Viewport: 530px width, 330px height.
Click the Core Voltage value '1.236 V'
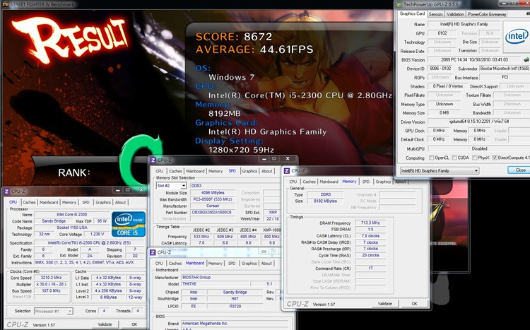coord(98,234)
